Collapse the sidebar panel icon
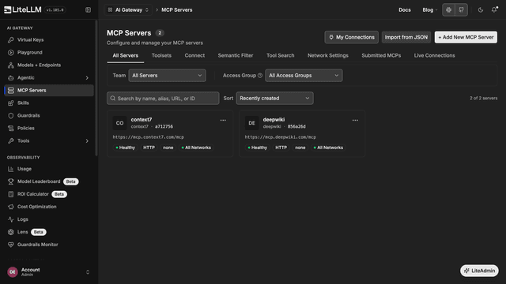 point(88,10)
